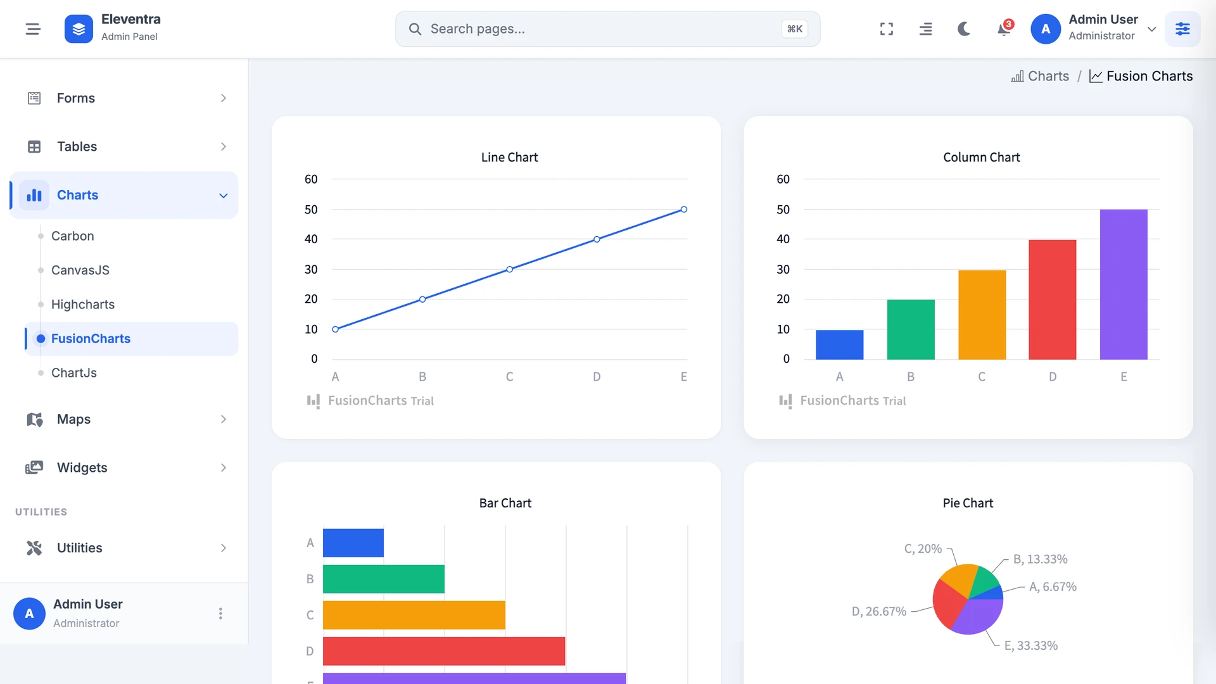Screen dimensions: 1216x684
Task: Open the settings sliders panel button
Action: 1182,28
